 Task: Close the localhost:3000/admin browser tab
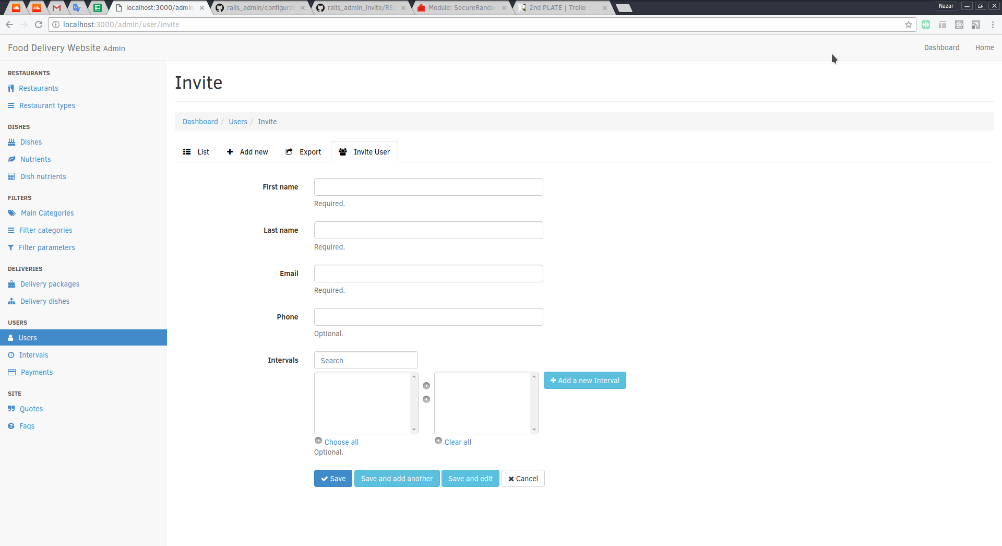202,8
